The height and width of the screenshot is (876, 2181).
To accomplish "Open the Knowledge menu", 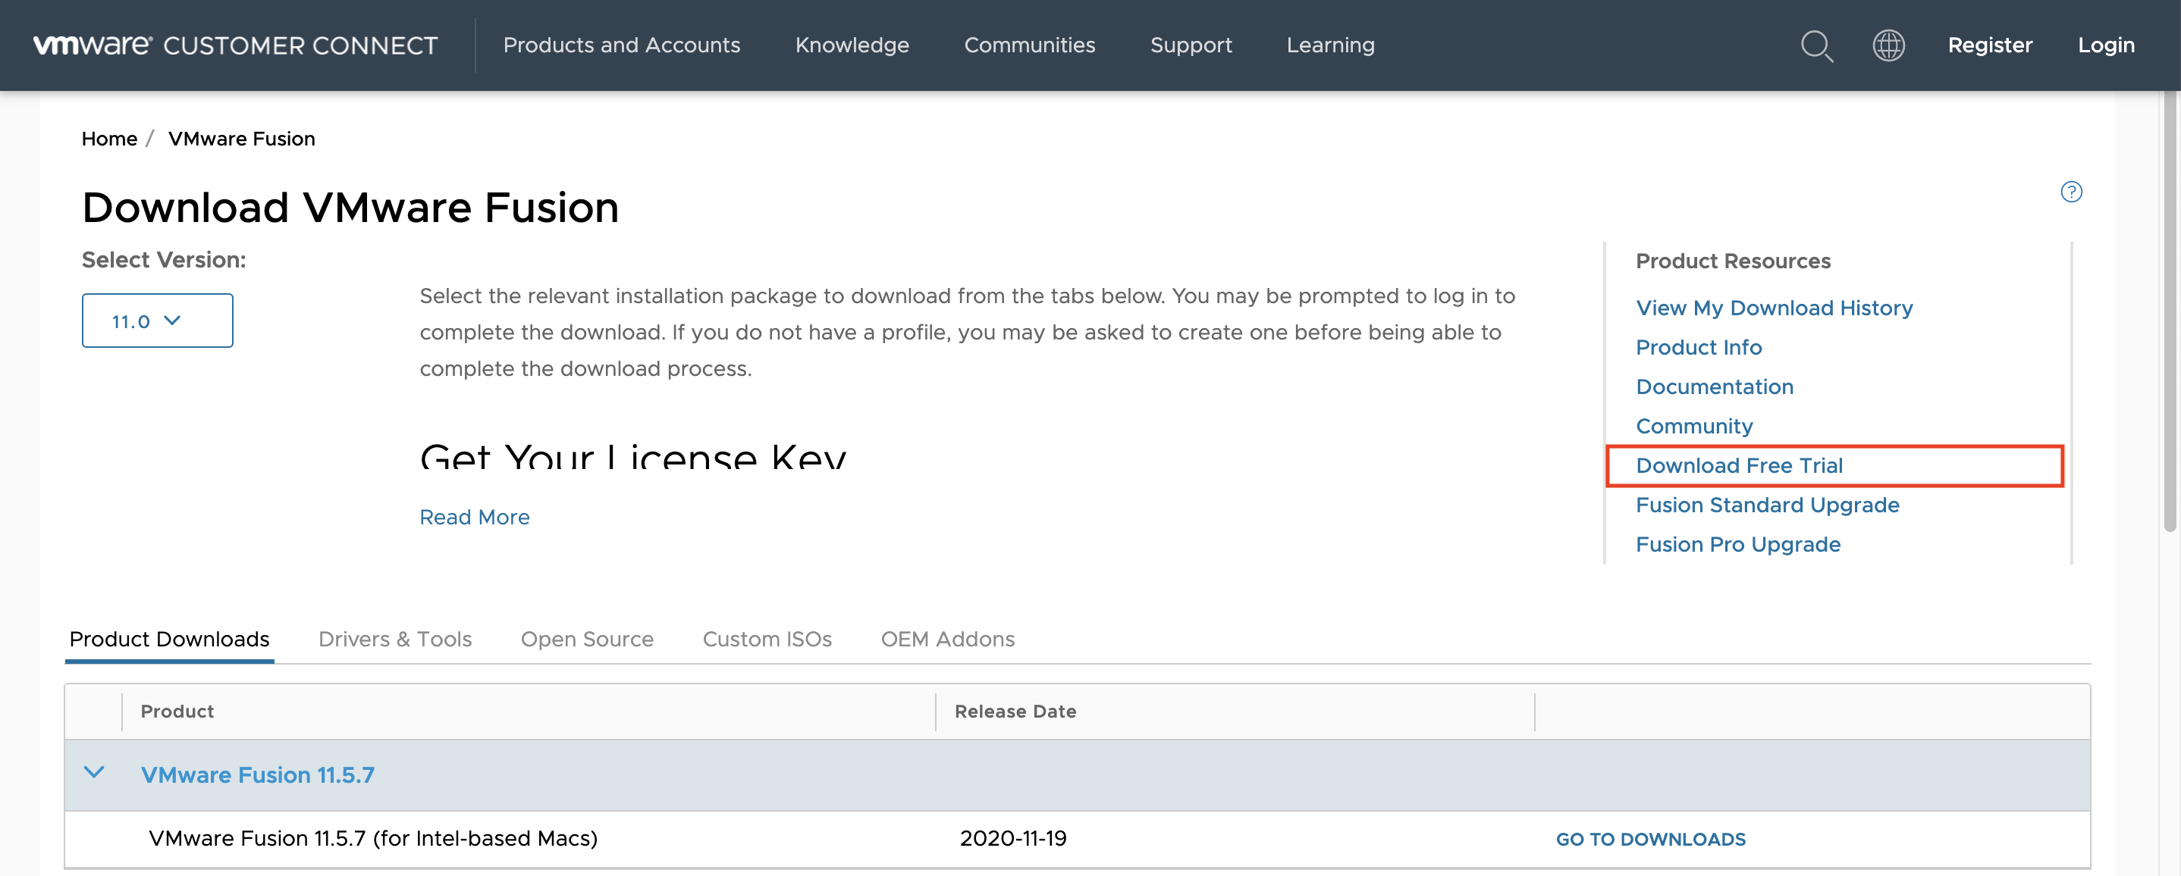I will (x=852, y=45).
